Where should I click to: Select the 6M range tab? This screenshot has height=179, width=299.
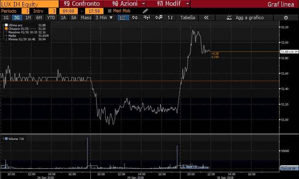pyautogui.click(x=39, y=18)
